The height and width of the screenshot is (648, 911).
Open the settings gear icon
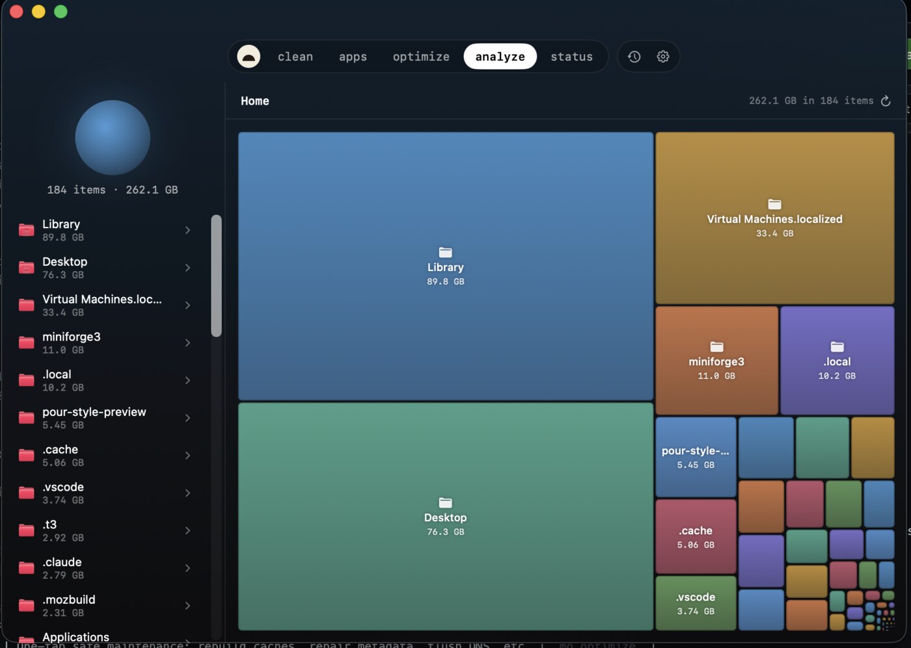coord(663,57)
